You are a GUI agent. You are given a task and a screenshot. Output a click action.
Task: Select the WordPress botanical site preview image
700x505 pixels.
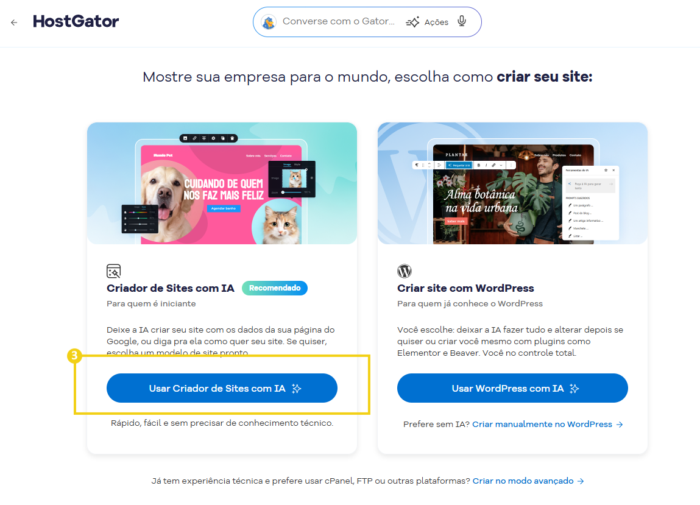point(512,183)
